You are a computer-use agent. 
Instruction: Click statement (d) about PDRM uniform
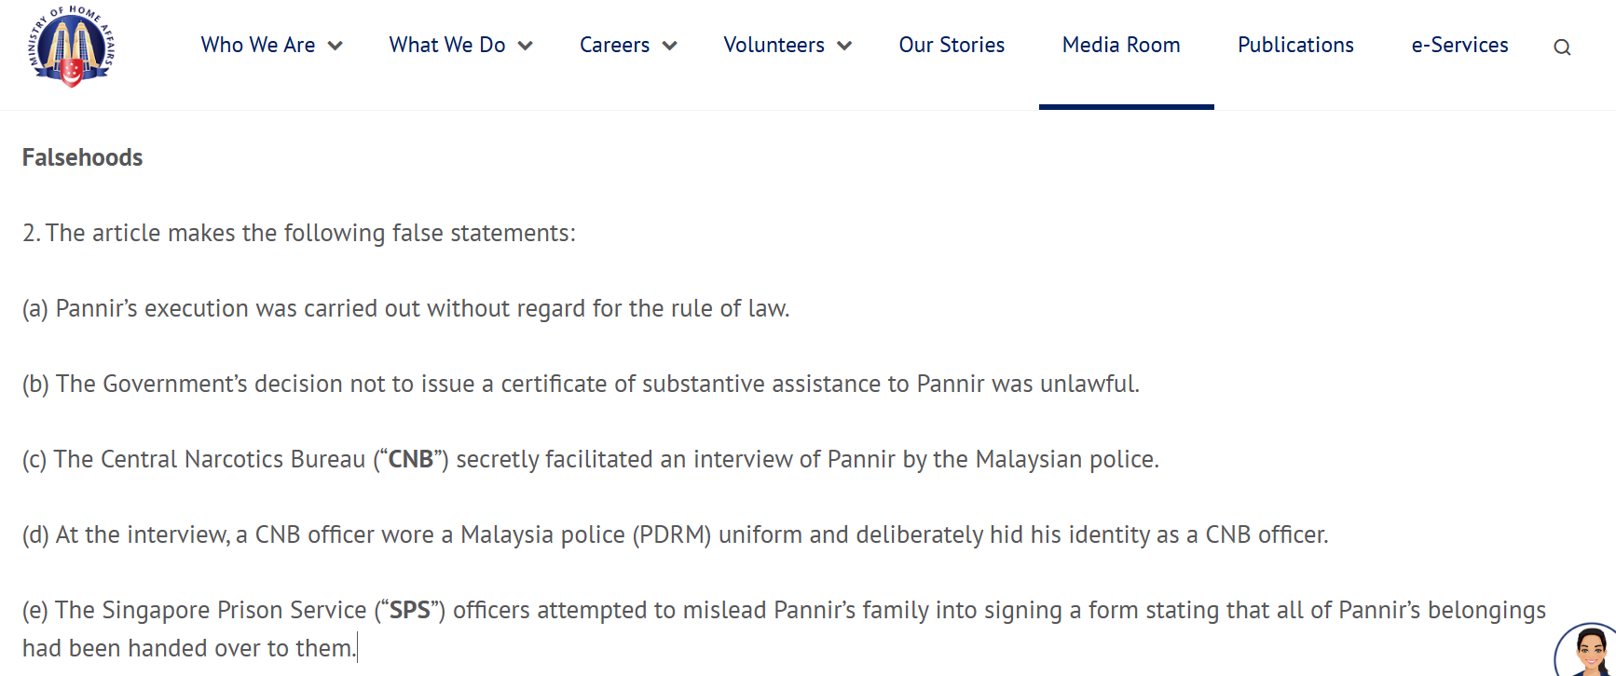coord(675,534)
